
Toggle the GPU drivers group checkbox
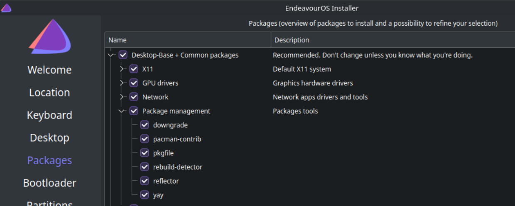click(x=134, y=83)
